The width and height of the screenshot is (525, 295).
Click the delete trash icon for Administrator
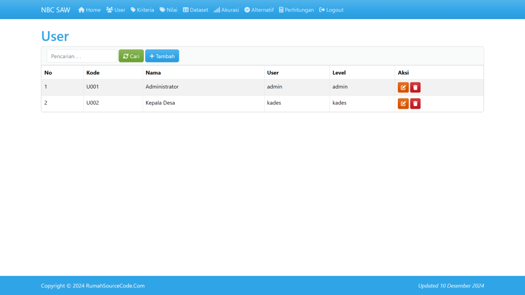pos(415,87)
